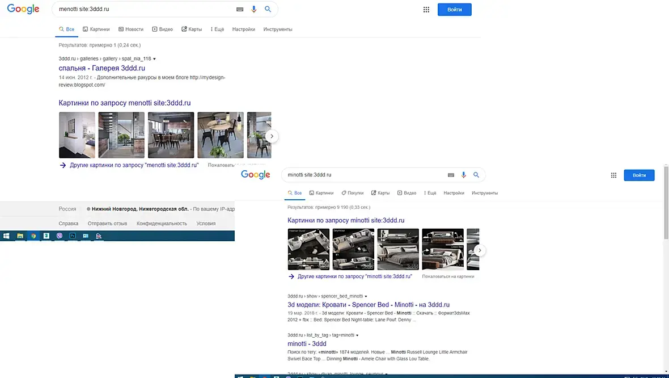Switch to the Карты tab in the menotti results

tap(192, 29)
